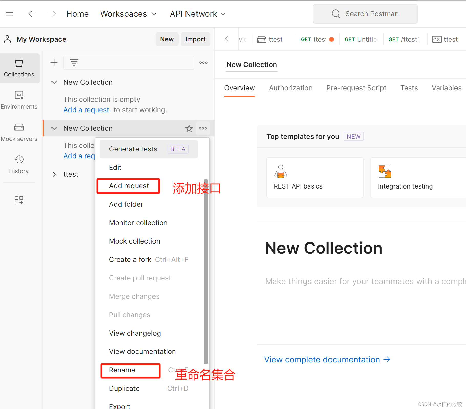This screenshot has width=466, height=409.
Task: Switch to the Pre-request Script tab
Action: pyautogui.click(x=356, y=88)
